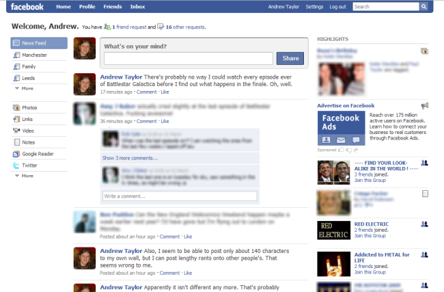The height and width of the screenshot is (292, 444).
Task: Click the group icon beside Addicted to METAL
Action: click(x=424, y=254)
